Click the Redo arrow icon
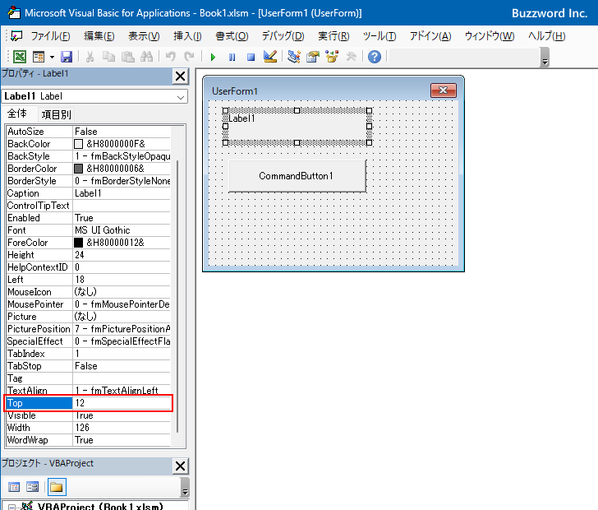Viewport: 598px width, 510px height. [x=189, y=57]
